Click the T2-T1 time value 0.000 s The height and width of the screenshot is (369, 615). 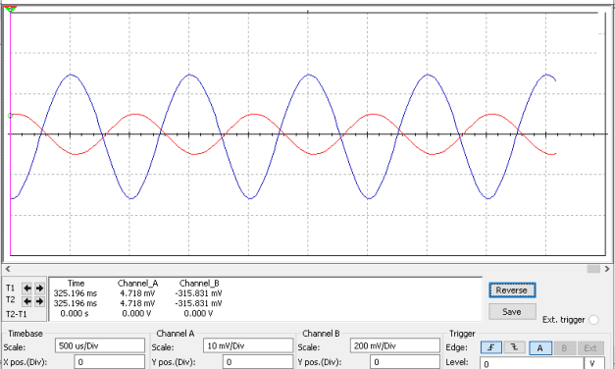(75, 314)
